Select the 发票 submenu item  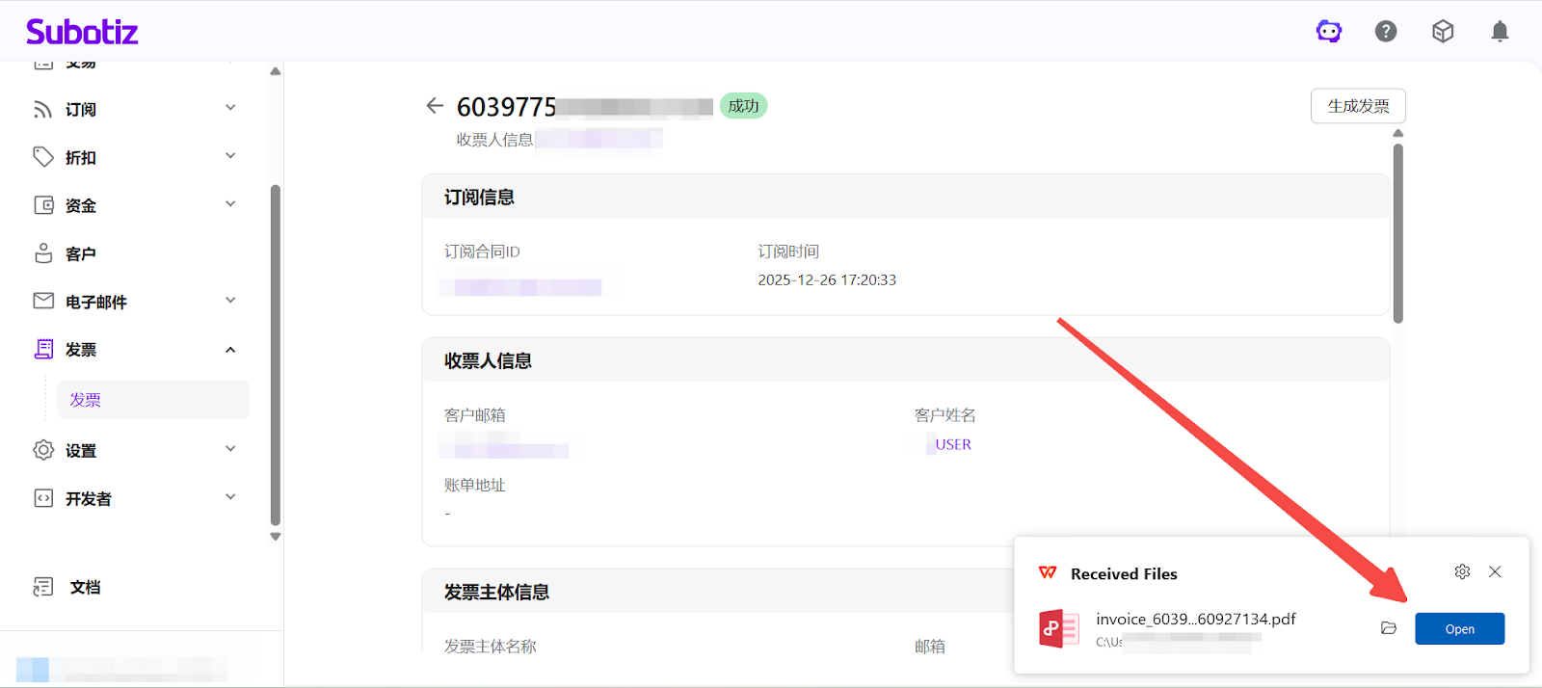pyautogui.click(x=86, y=400)
